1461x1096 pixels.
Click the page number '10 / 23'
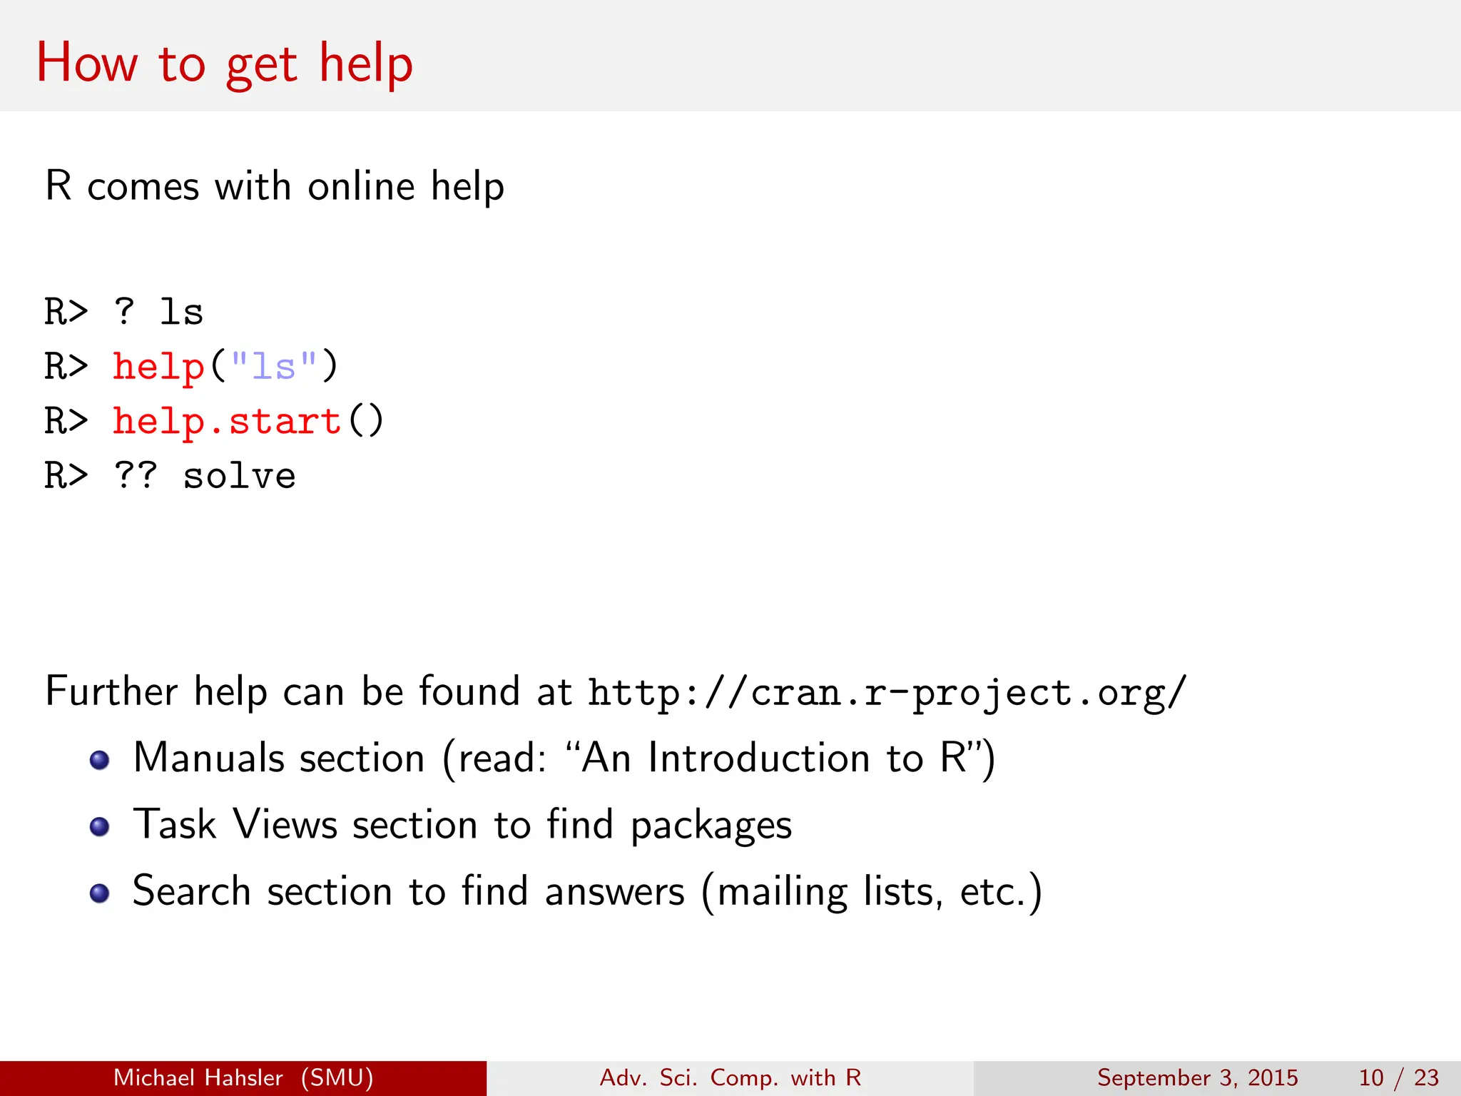[1399, 1078]
